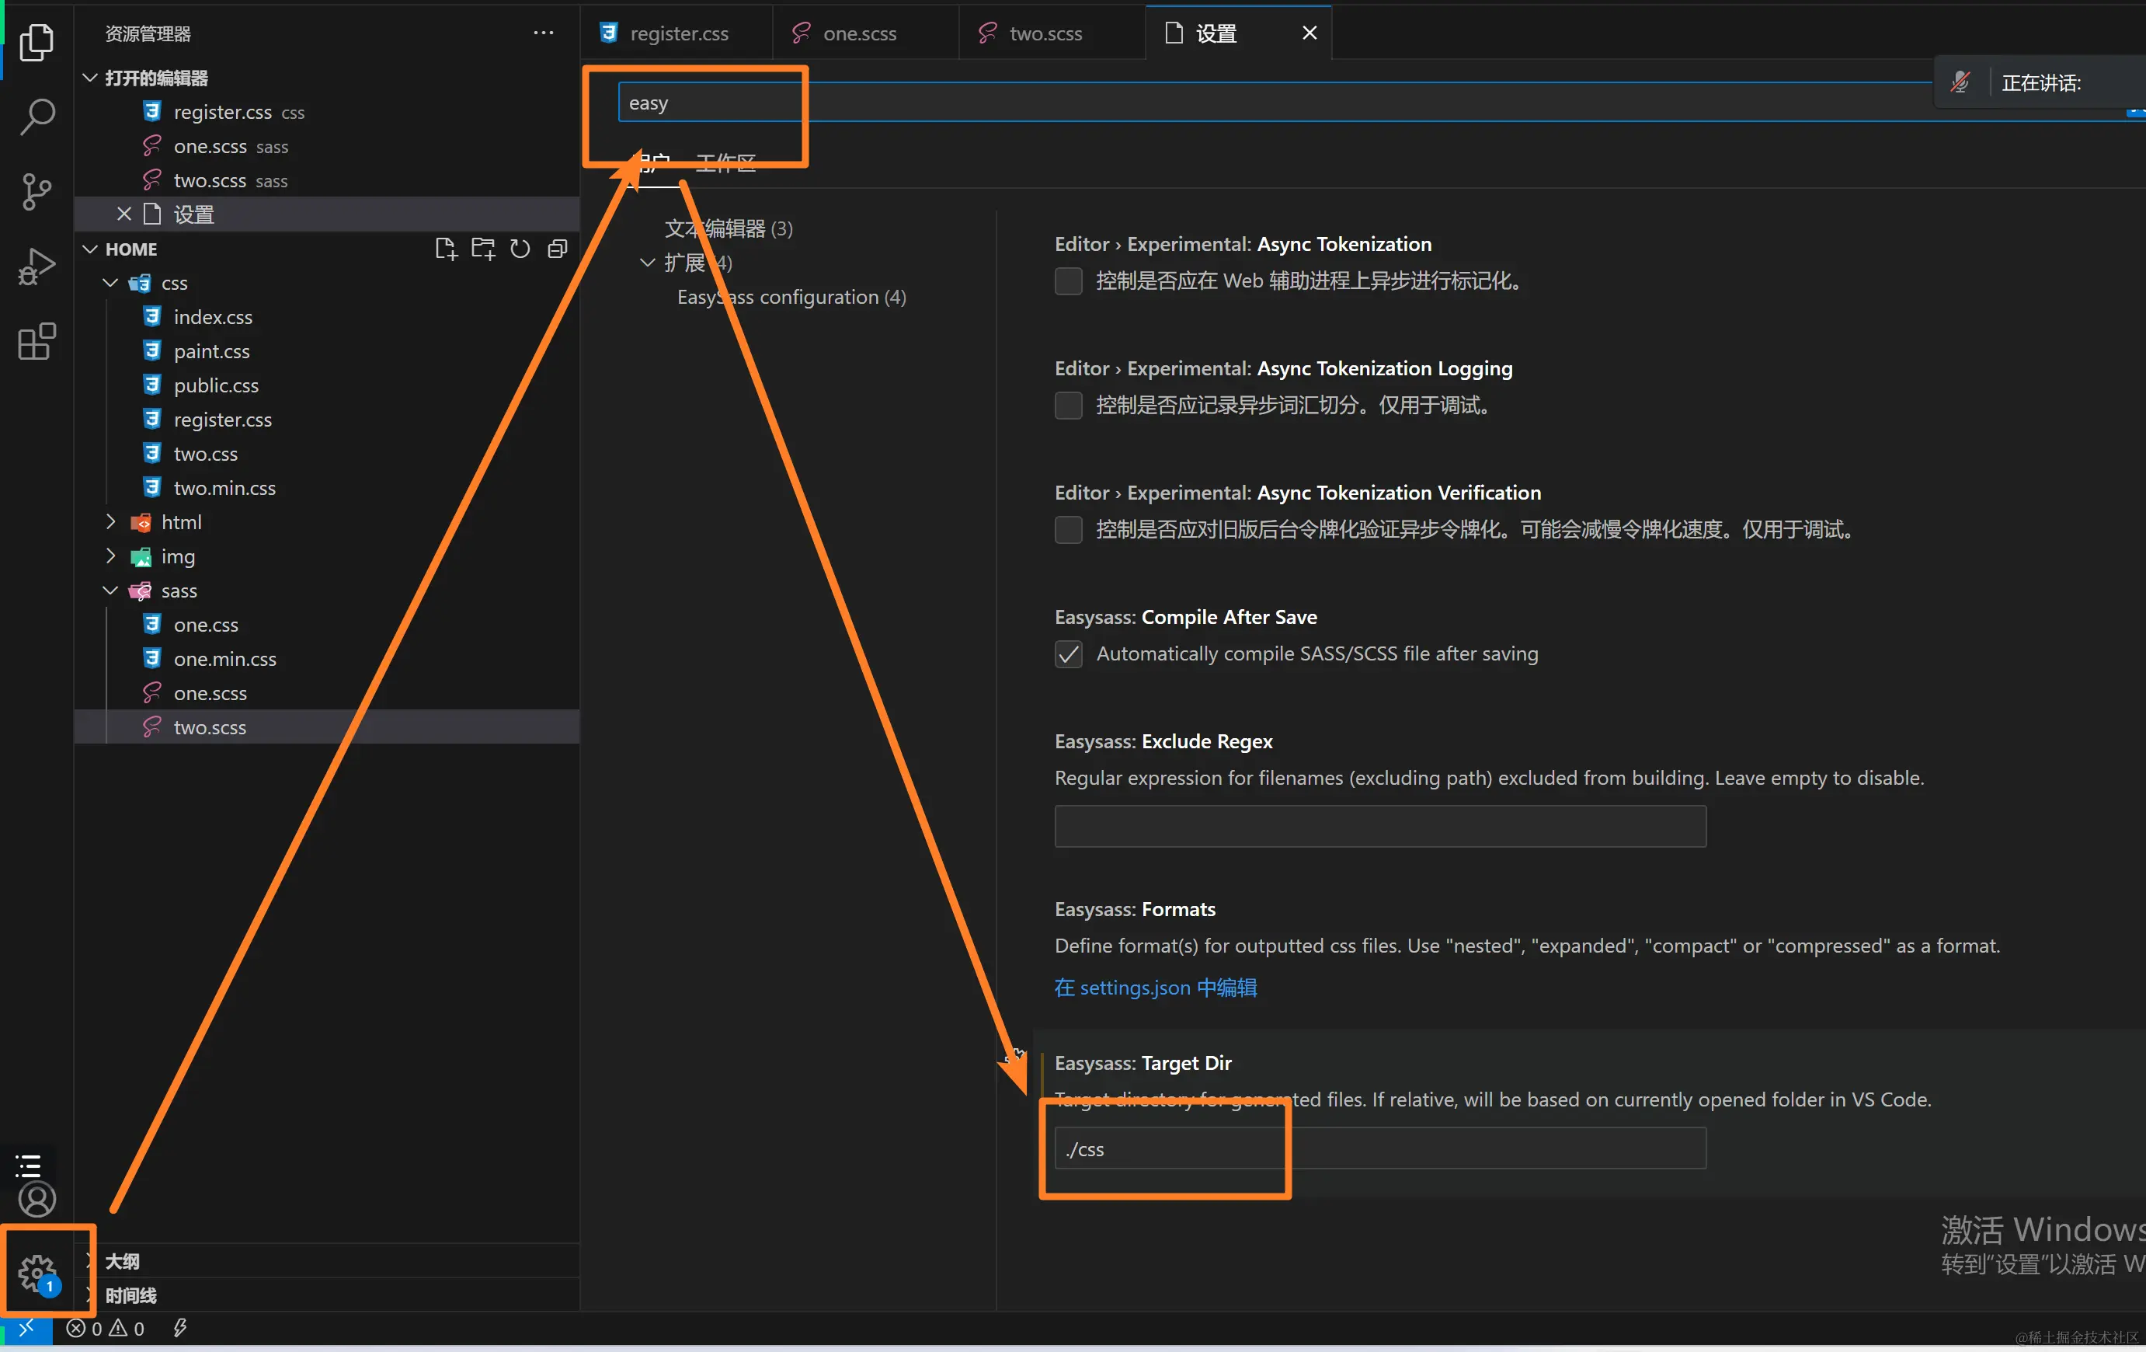
Task: Open the Extensions view
Action: (x=37, y=342)
